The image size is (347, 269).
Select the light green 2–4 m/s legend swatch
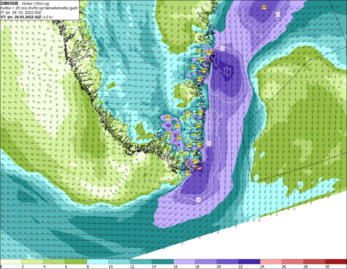(x=33, y=262)
